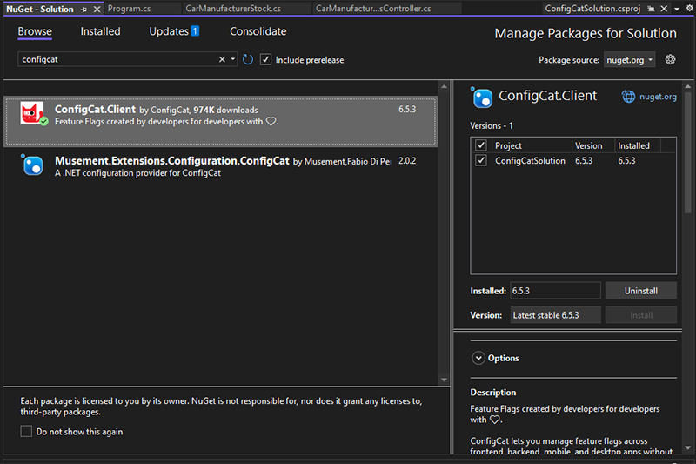
Task: Open the Program.cs tab
Action: [129, 9]
